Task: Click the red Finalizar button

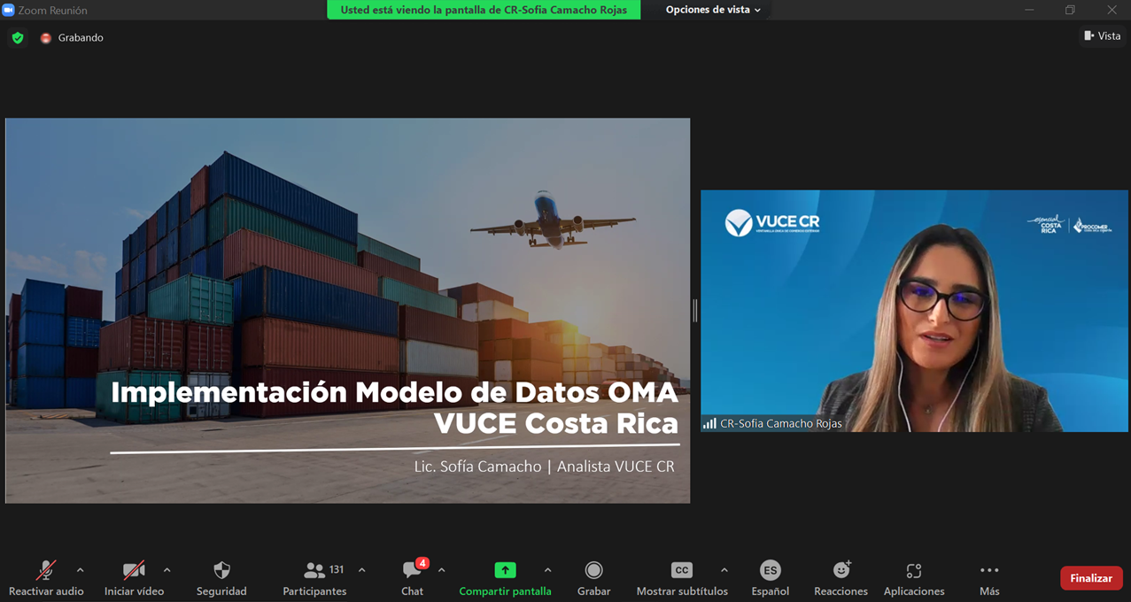Action: [x=1091, y=578]
